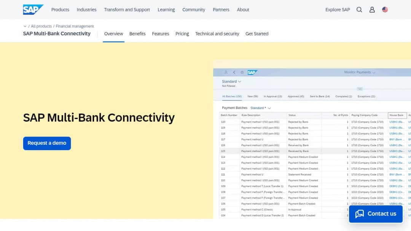Change country via US flag icon
Screen dimensions: 411x231
click(x=385, y=9)
